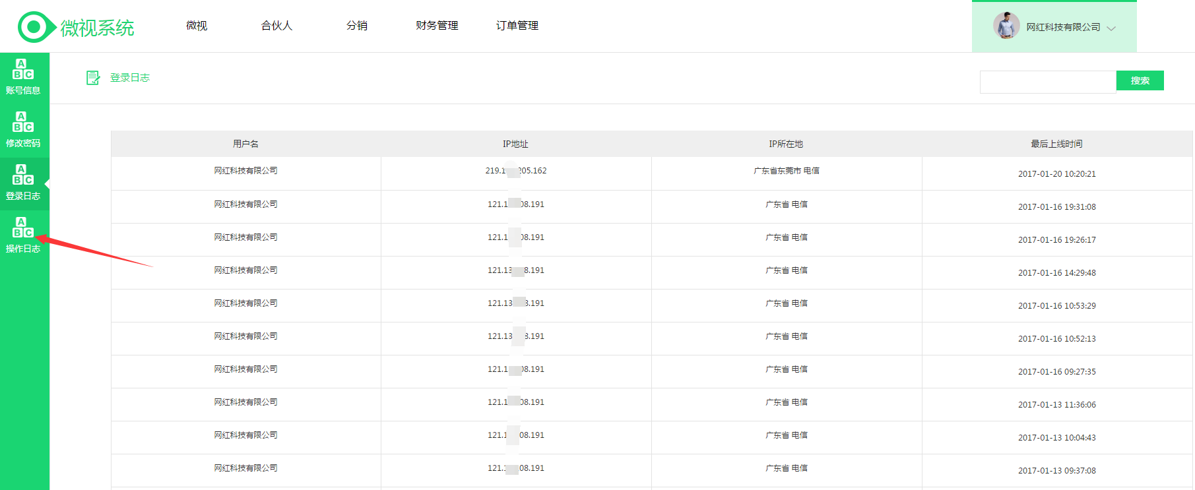Select 登录日志 in the sidebar
This screenshot has width=1195, height=490.
click(23, 183)
